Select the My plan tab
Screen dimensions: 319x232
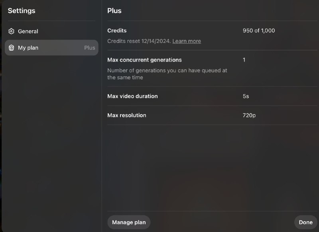click(51, 48)
